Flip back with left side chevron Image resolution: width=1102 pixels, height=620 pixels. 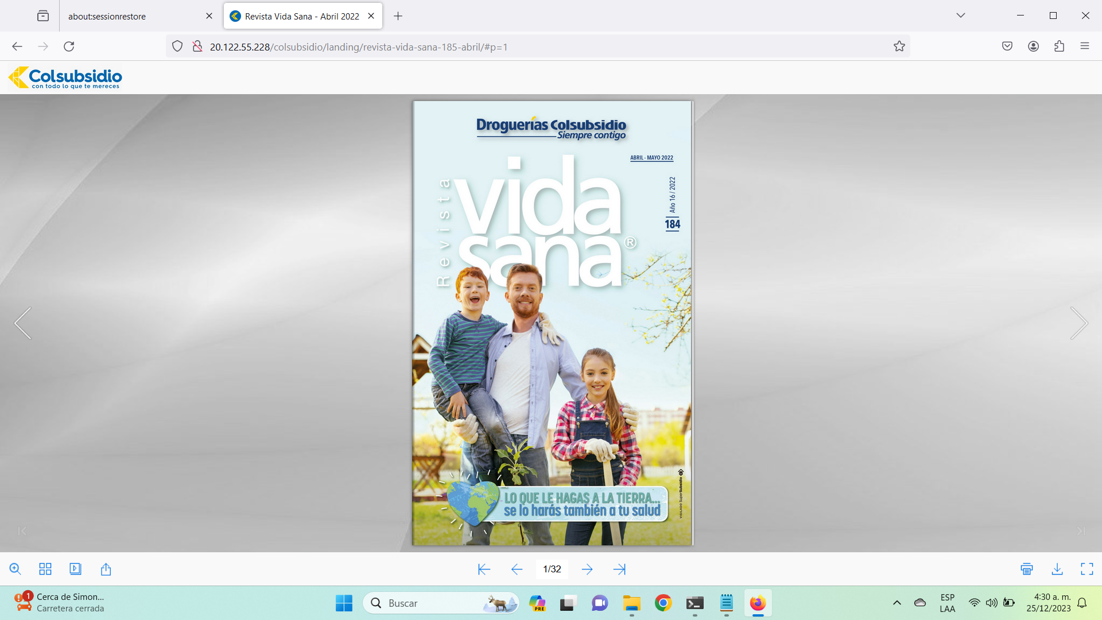click(x=23, y=323)
